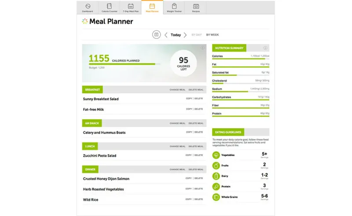
Task: Click the Protein guideline icon
Action: coord(216,186)
